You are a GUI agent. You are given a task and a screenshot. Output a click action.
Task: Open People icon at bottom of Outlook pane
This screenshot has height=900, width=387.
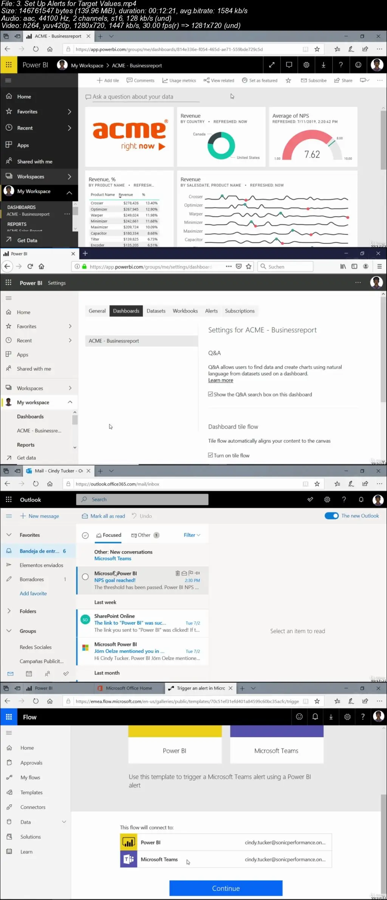[x=47, y=674]
